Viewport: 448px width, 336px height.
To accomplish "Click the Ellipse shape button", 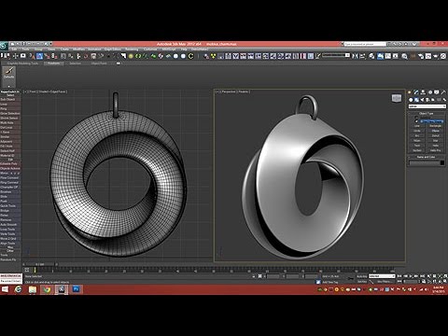I will click(x=436, y=131).
